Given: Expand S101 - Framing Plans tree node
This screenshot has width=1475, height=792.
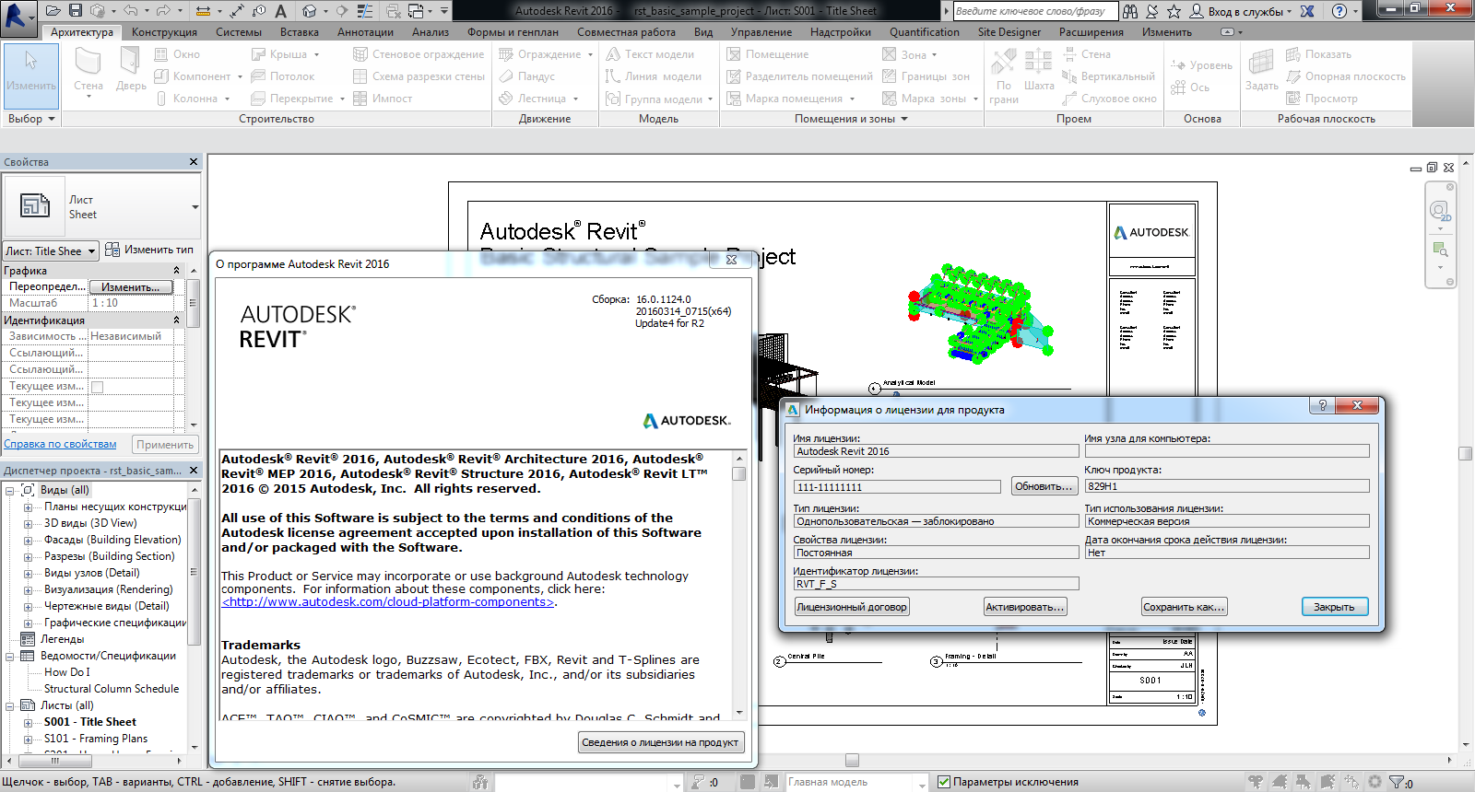Looking at the screenshot, I should tap(28, 739).
